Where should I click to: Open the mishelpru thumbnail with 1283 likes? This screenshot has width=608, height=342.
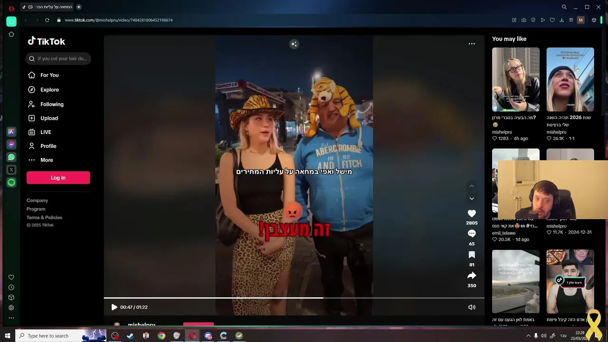coord(516,79)
